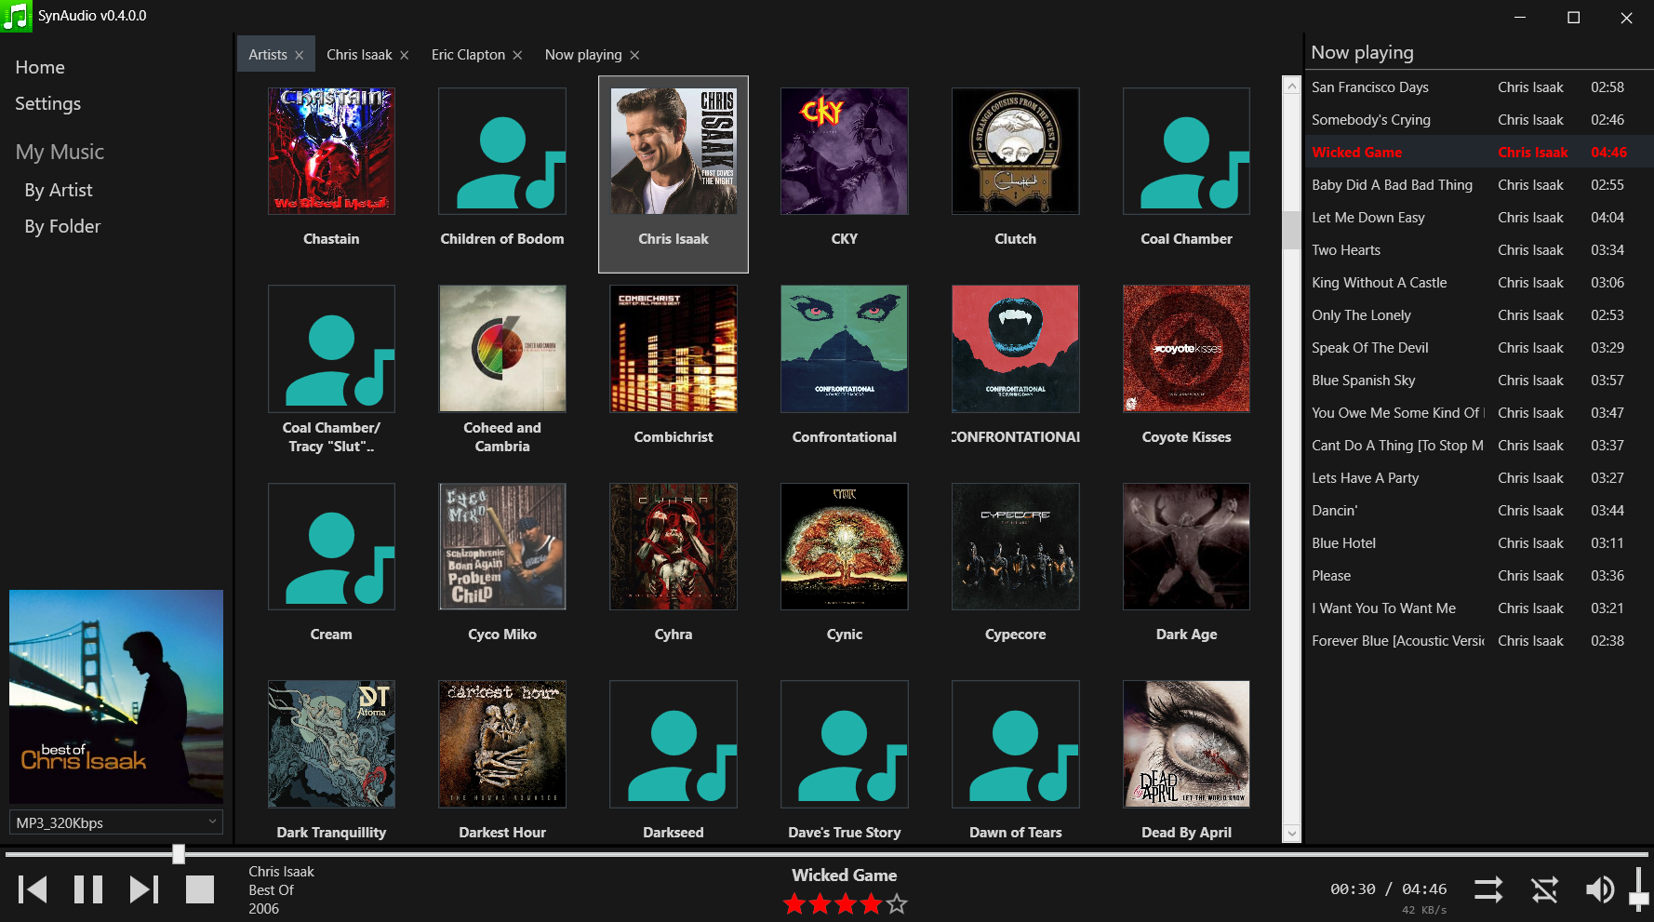Stop playback with the stop button
Image resolution: width=1654 pixels, height=922 pixels.
[x=200, y=889]
